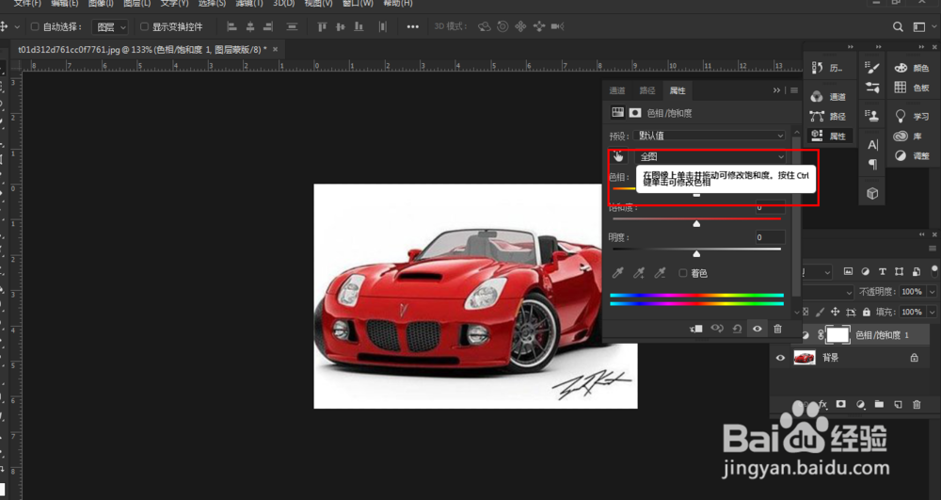Toggle the layer filter on/off switch

pyautogui.click(x=933, y=270)
